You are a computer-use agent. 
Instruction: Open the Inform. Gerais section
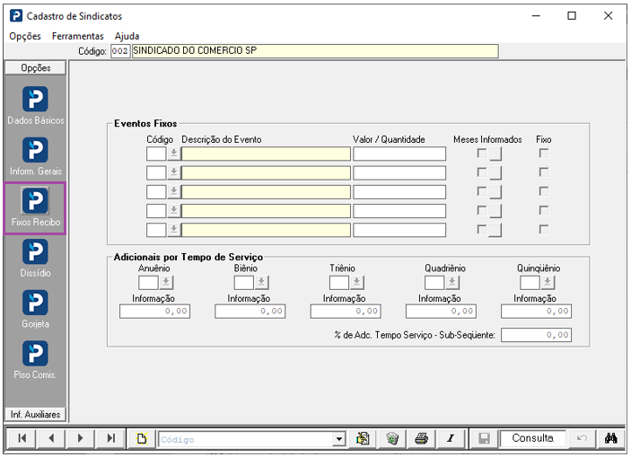pyautogui.click(x=35, y=155)
